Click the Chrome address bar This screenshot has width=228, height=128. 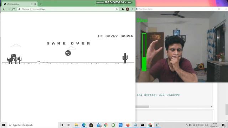click(x=68, y=9)
